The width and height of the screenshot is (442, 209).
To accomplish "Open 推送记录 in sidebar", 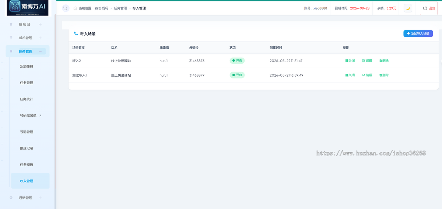I will tap(27, 148).
